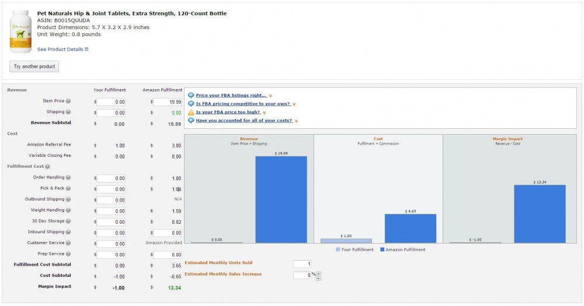Click the $6.65 Amazon Fulfillment cost bar

411,228
